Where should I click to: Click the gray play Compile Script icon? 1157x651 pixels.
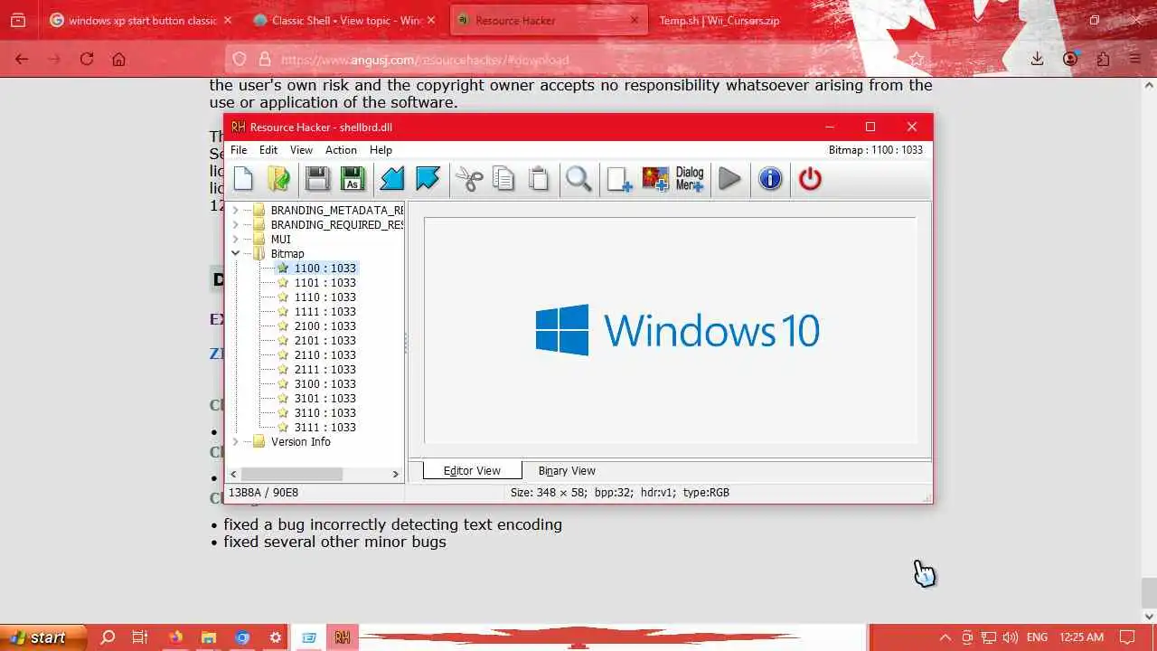[x=730, y=179]
